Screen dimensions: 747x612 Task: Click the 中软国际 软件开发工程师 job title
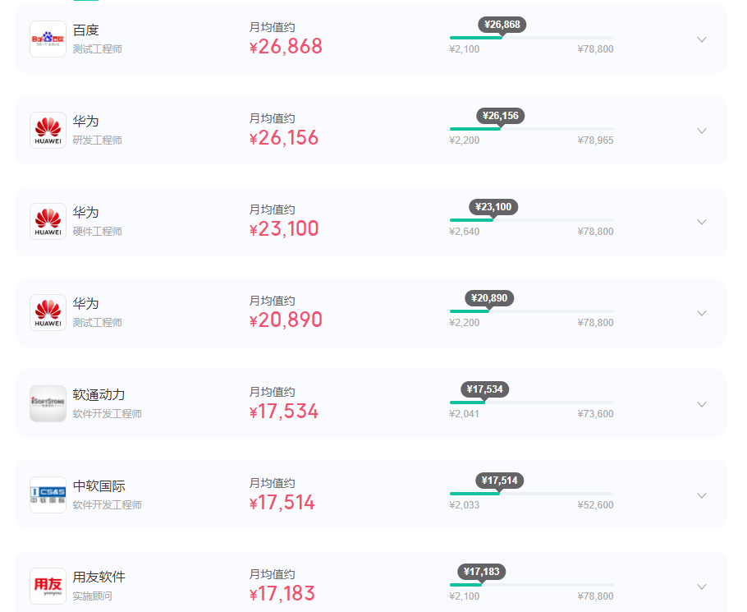click(x=108, y=505)
